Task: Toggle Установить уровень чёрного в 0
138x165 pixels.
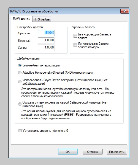Action: pos(20,131)
